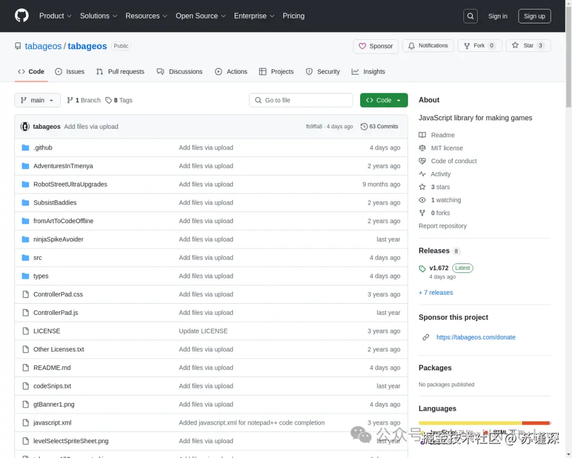The image size is (572, 458).
Task: Click the link icon beside donate URL
Action: tap(425, 337)
